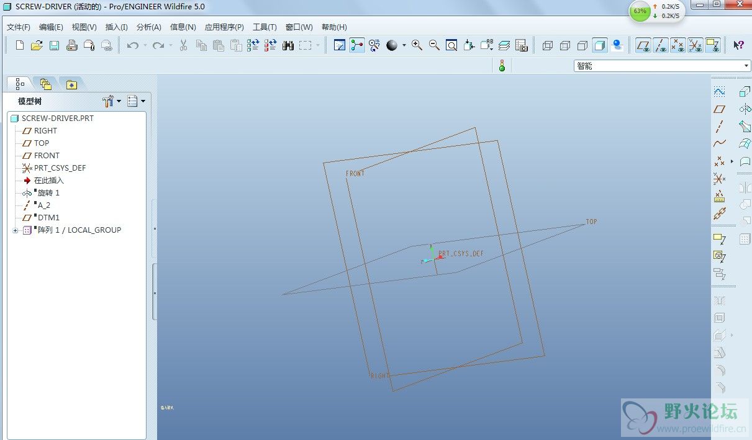Screen dimensions: 752x440
Task: Open the selection box dropdown arrow
Action: pos(318,45)
